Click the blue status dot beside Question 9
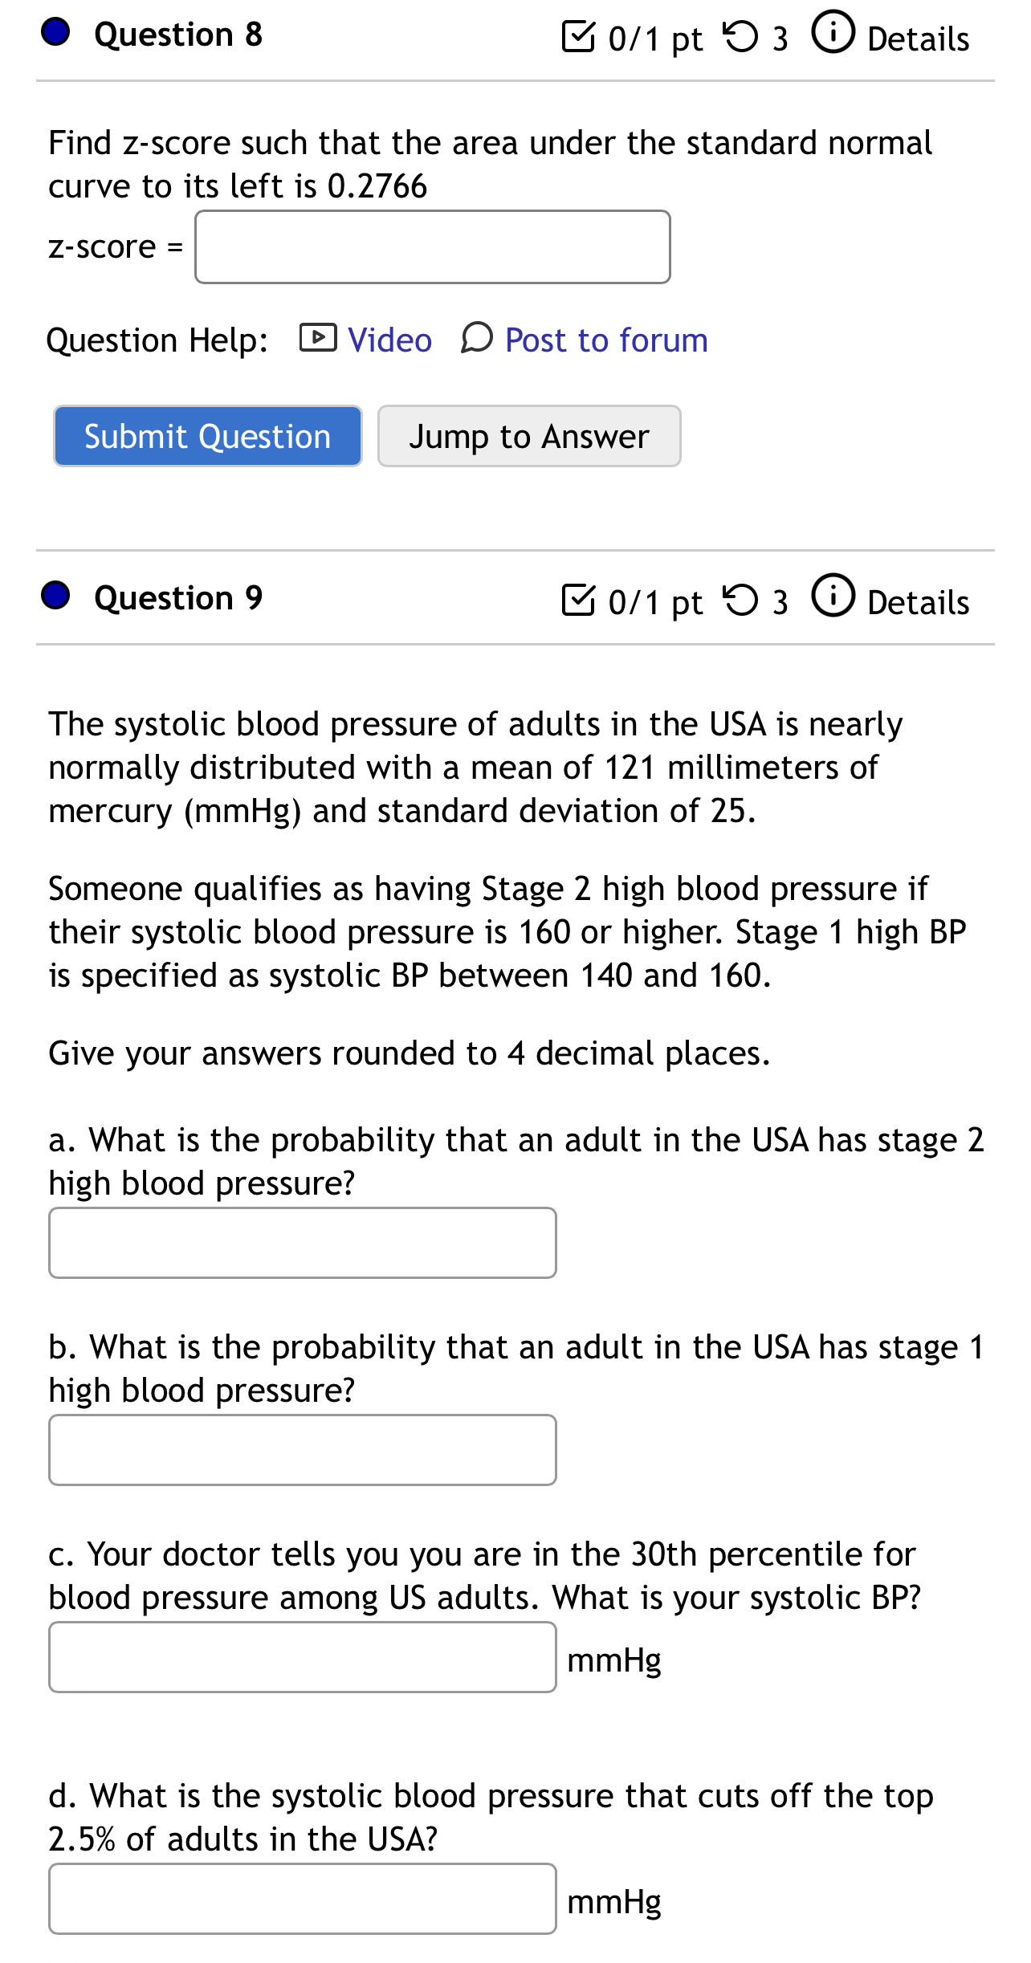 click(55, 596)
